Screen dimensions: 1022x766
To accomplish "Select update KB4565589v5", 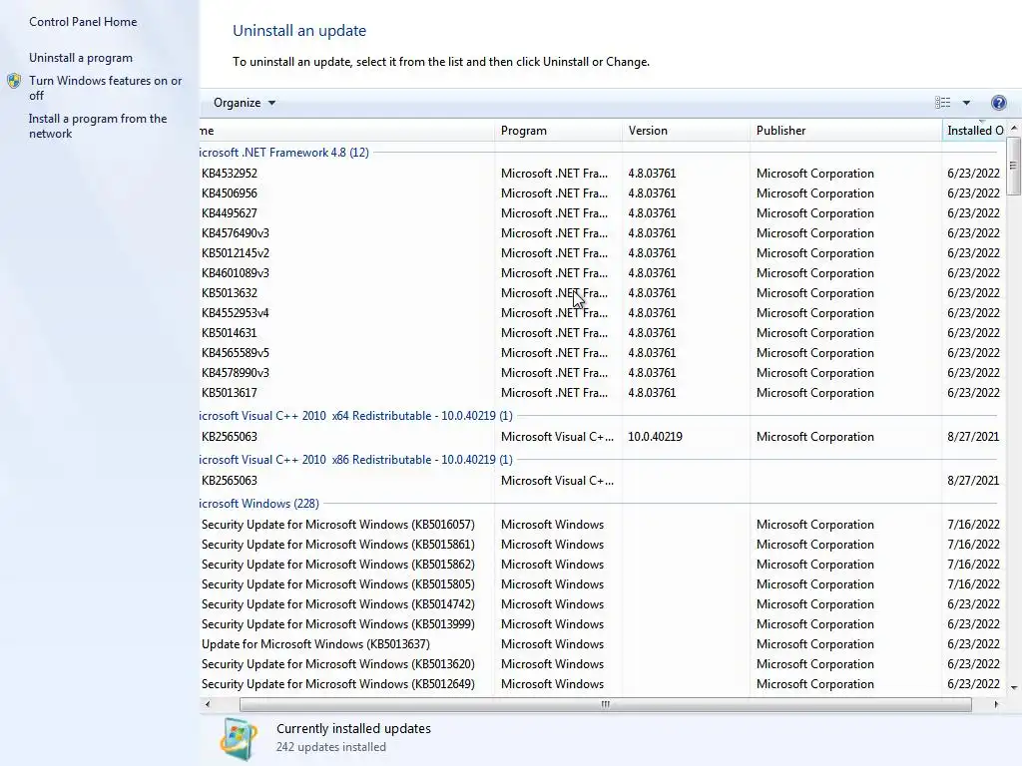I will click(x=603, y=353).
